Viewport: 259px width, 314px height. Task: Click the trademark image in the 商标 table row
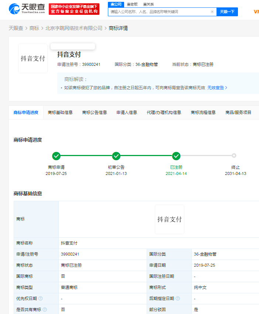(x=169, y=219)
